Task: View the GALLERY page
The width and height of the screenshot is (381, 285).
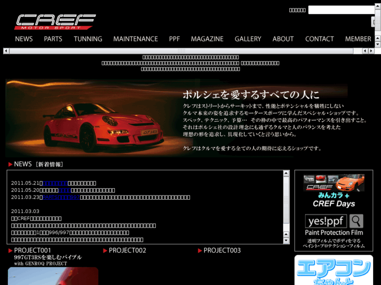Action: point(248,39)
